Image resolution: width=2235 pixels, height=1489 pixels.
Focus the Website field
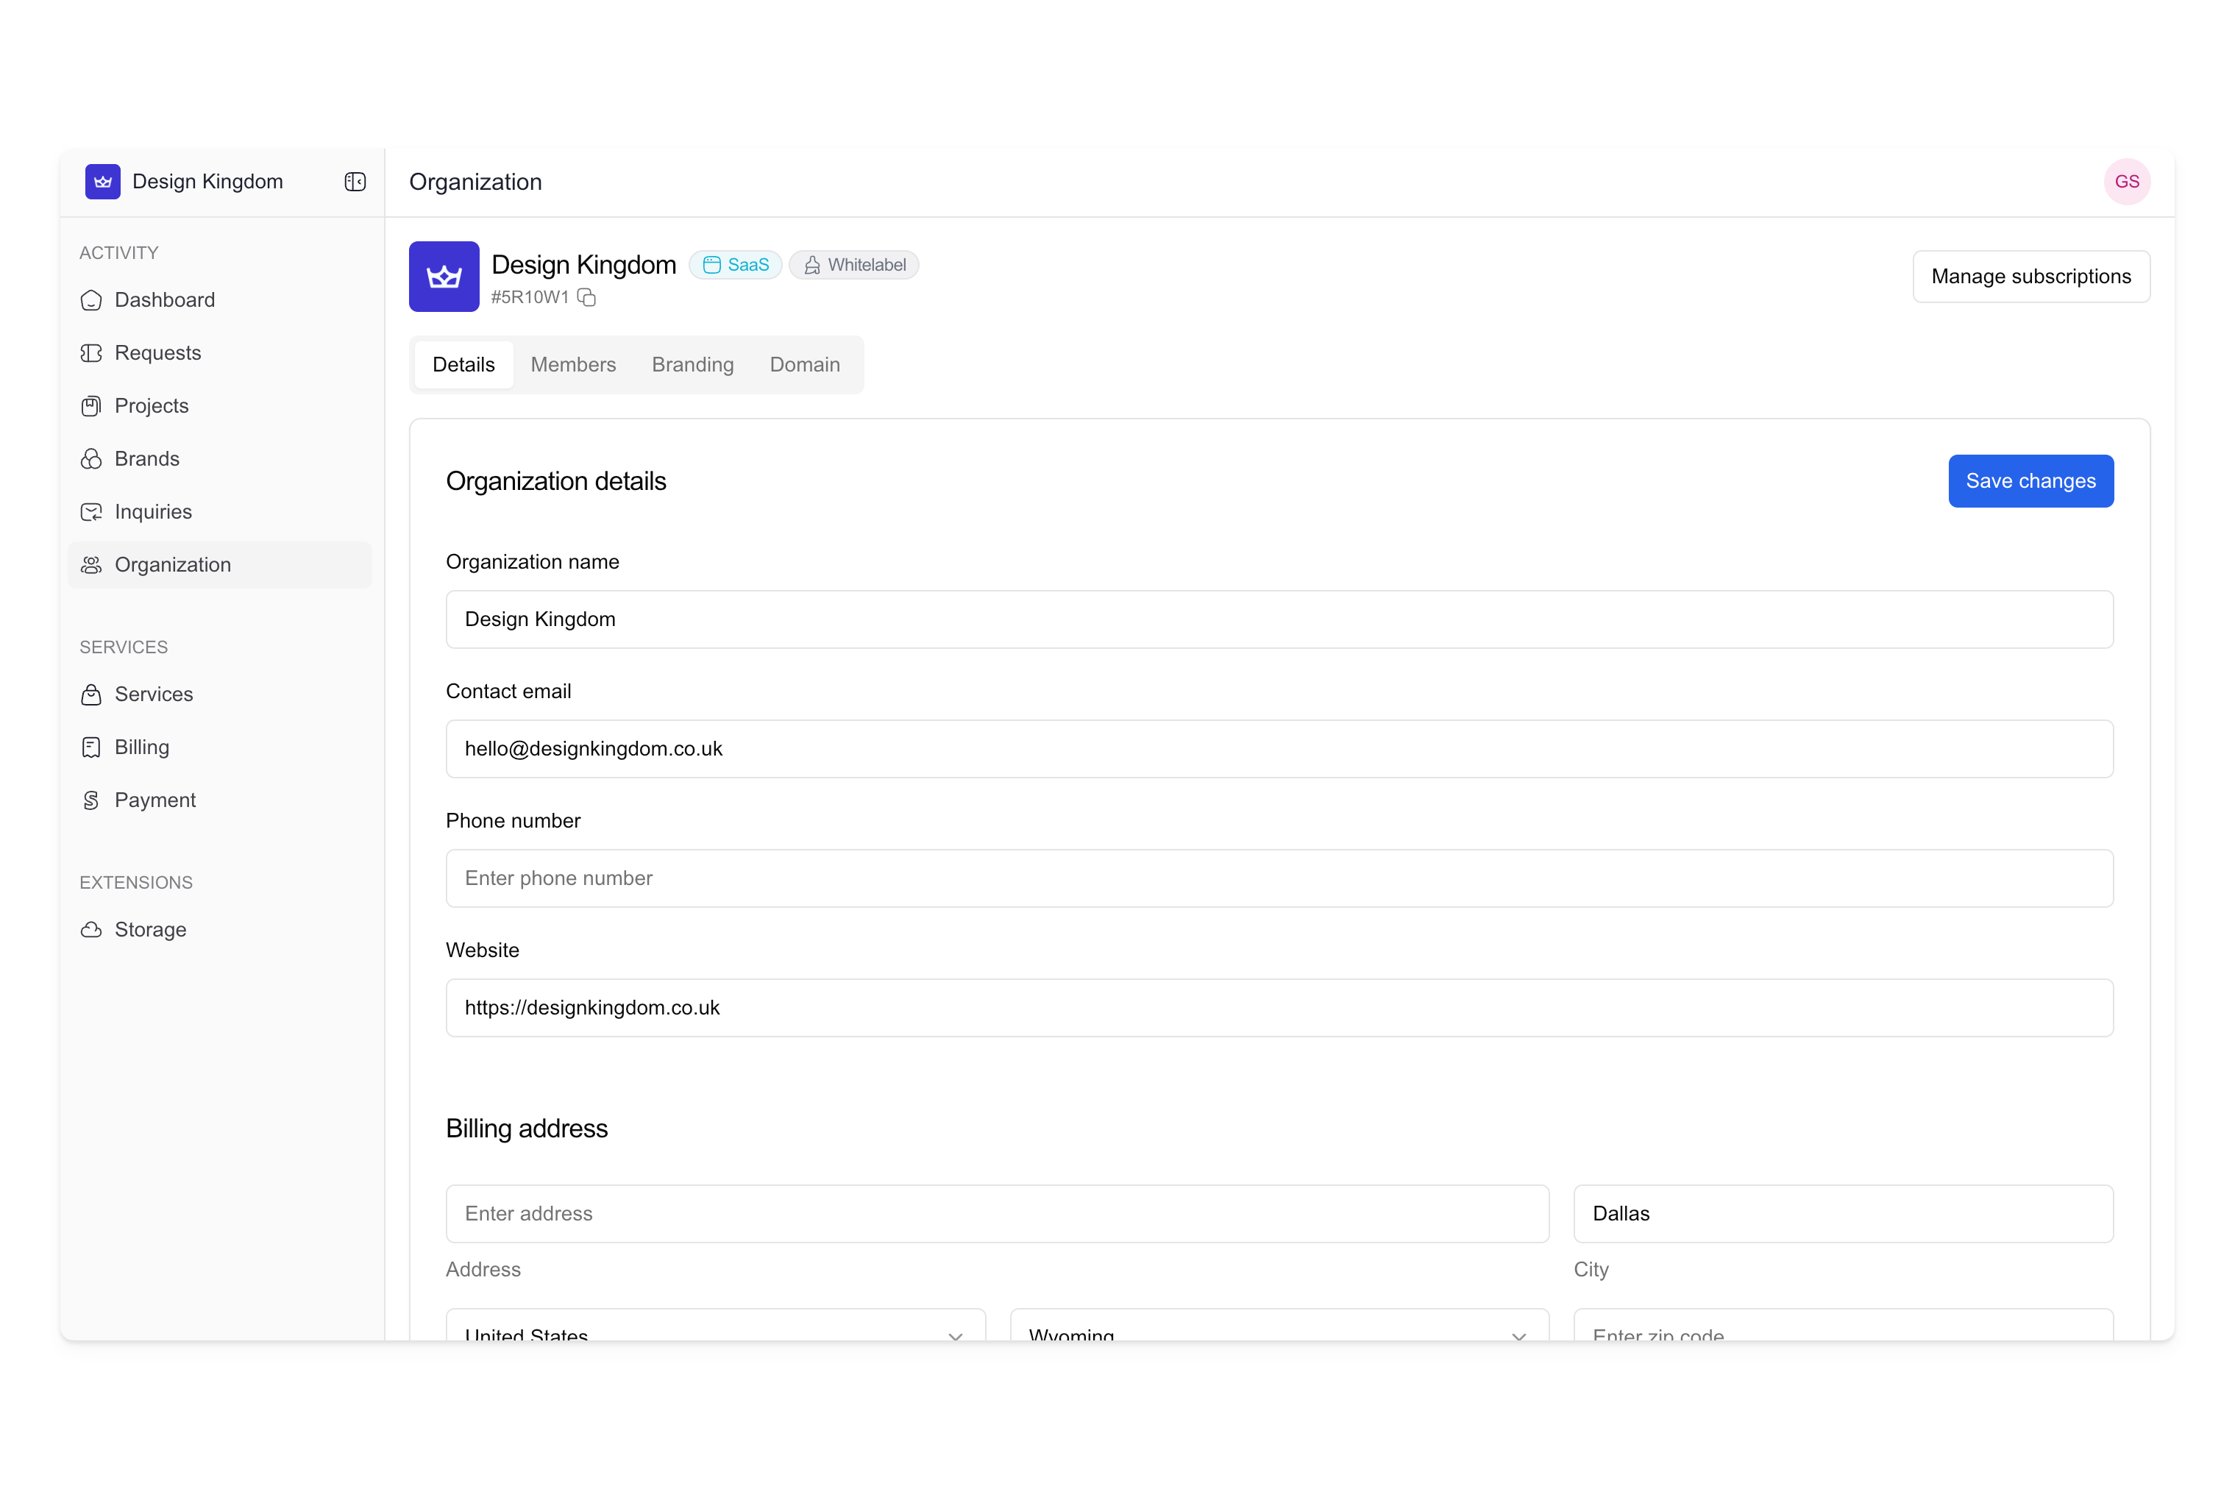tap(1279, 1008)
